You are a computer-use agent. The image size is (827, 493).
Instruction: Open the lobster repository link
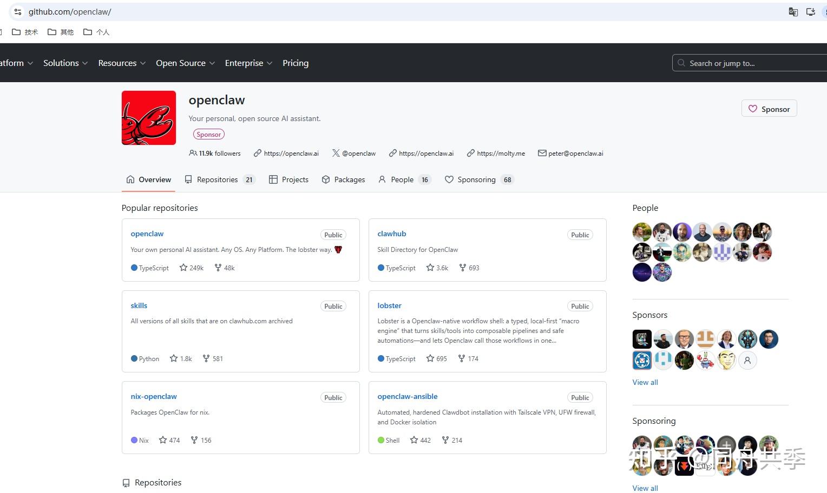click(x=390, y=305)
